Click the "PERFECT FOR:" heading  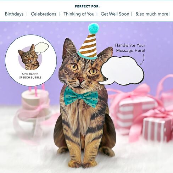click(87, 6)
